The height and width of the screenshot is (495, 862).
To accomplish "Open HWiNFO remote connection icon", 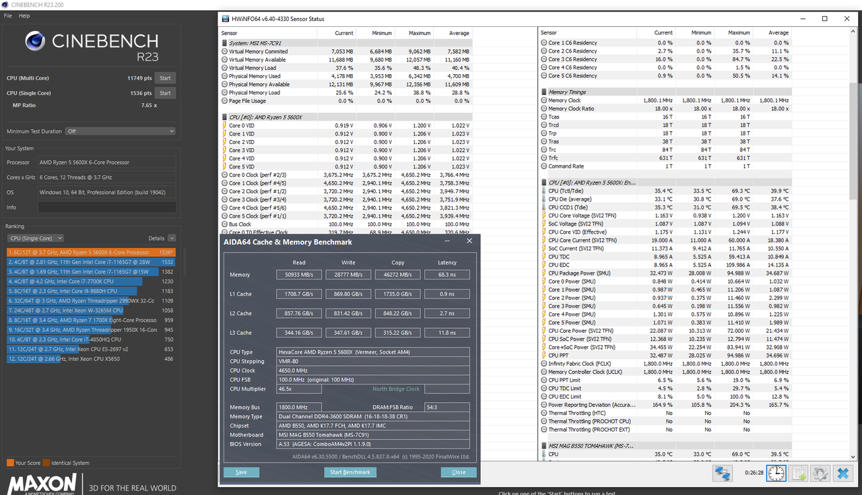I will [x=724, y=473].
